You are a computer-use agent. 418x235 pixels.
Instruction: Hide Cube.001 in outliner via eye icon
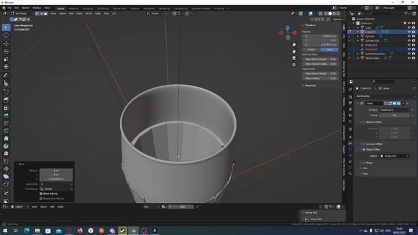point(409,32)
